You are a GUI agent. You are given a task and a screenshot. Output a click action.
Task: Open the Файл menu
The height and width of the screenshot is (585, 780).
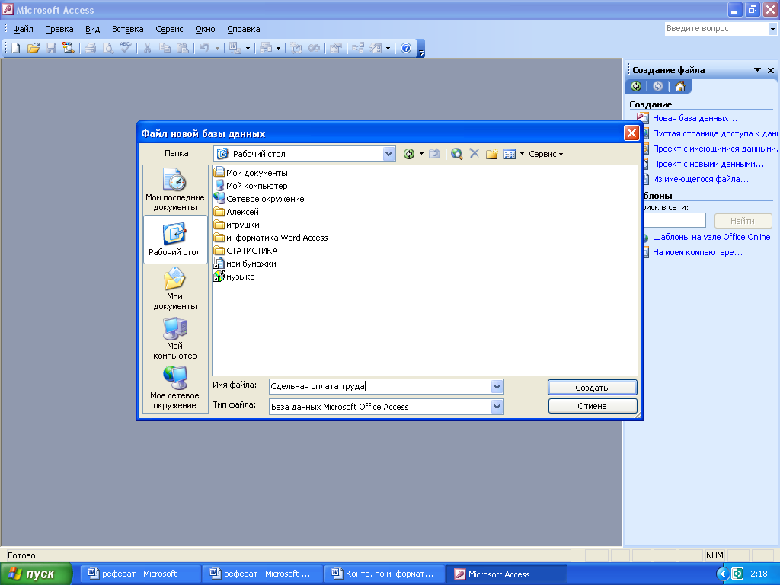[23, 29]
